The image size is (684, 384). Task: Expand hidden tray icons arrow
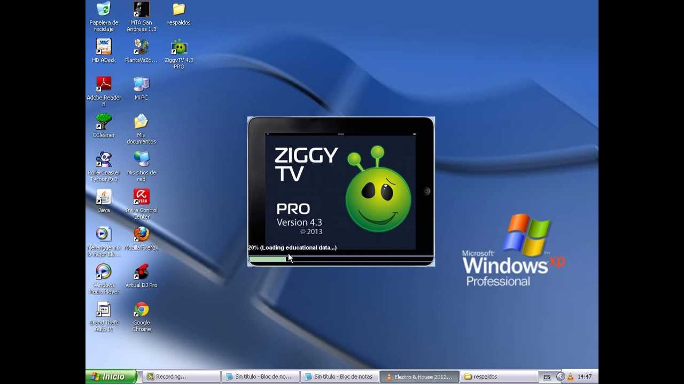(x=561, y=377)
